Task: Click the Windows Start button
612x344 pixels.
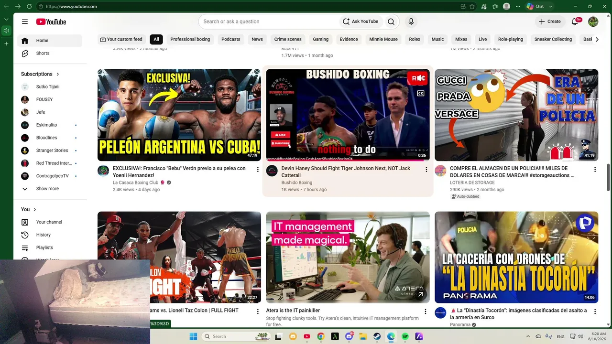Action: 193,336
